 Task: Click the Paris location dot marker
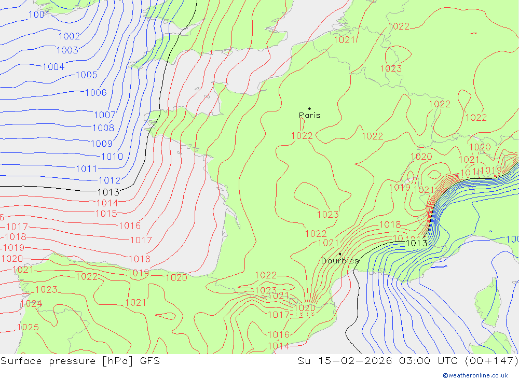309,108
